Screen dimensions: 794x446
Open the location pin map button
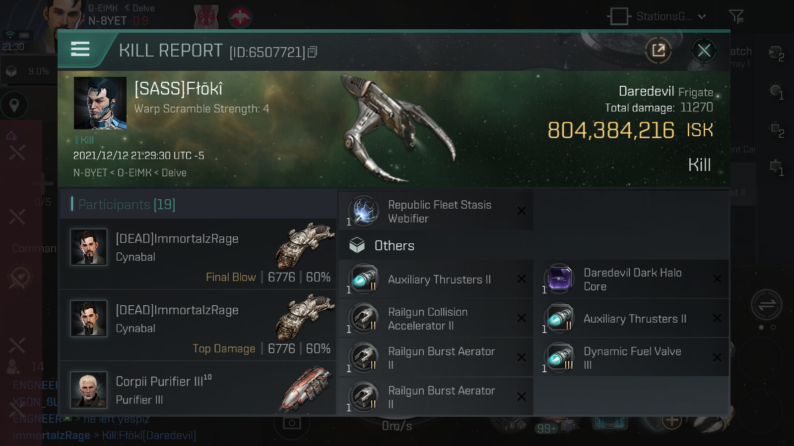click(x=14, y=105)
